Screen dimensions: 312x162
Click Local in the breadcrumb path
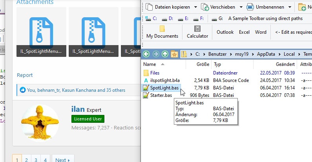(289, 54)
